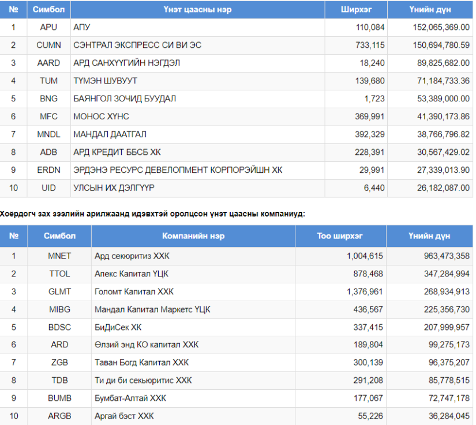This screenshot has height=425, width=476.
Task: Click the 71,184,733.36 amount cell
Action: [430, 81]
